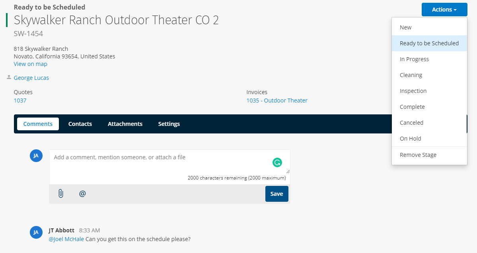Open the Grammarly icon in comment box
The image size is (477, 253).
pyautogui.click(x=277, y=162)
